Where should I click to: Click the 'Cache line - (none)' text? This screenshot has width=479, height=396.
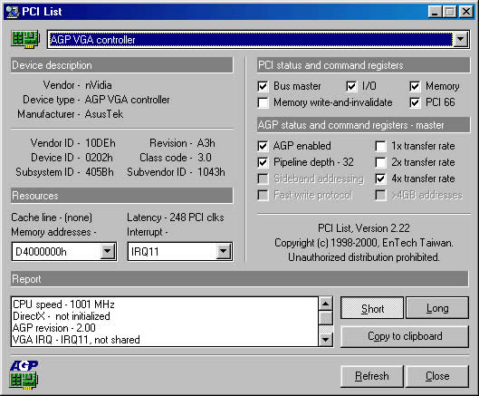(52, 217)
